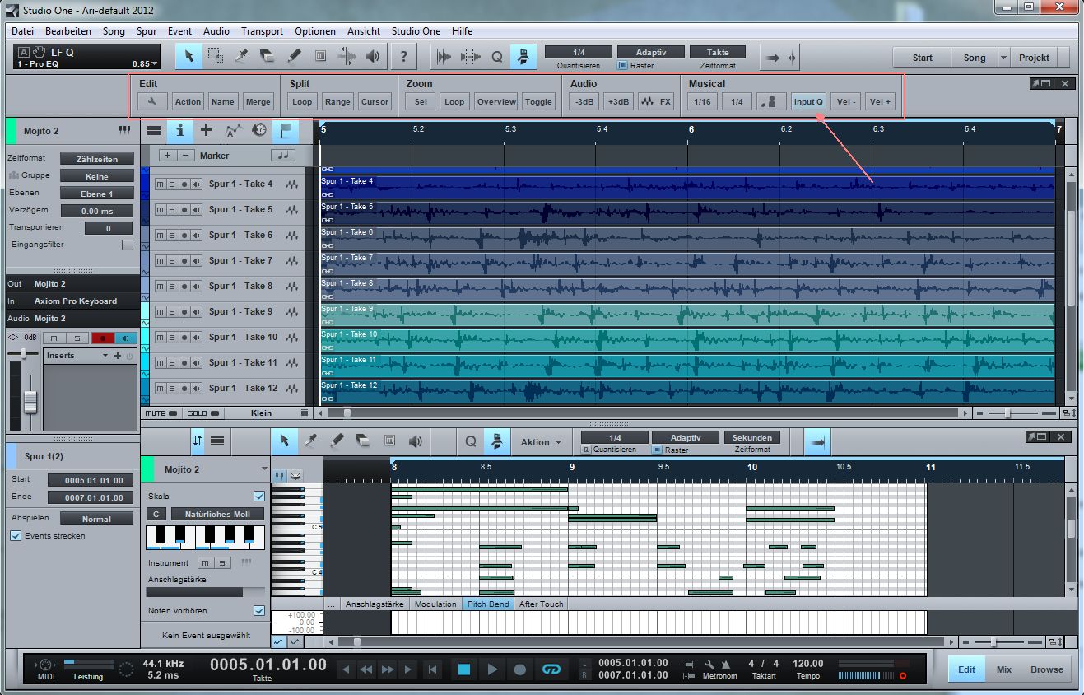Adjust the channel pan slider
This screenshot has width=1084, height=695.
(23, 353)
